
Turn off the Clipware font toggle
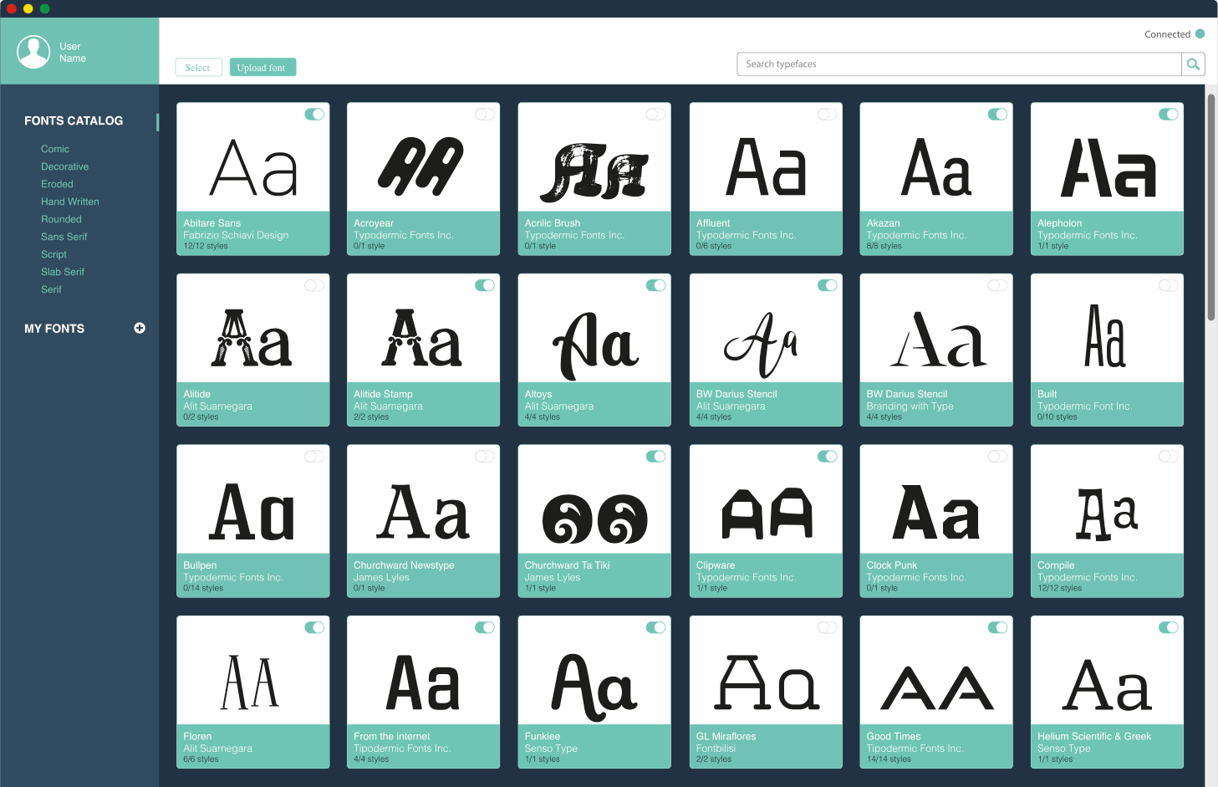point(828,457)
